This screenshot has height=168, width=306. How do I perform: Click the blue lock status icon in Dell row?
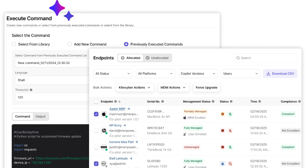pyautogui.click(x=222, y=163)
